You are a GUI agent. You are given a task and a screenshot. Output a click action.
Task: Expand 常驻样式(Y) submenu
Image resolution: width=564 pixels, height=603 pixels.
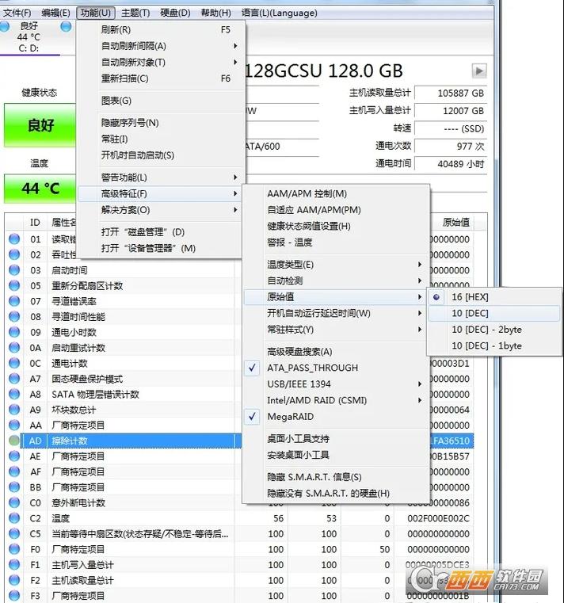click(x=336, y=330)
